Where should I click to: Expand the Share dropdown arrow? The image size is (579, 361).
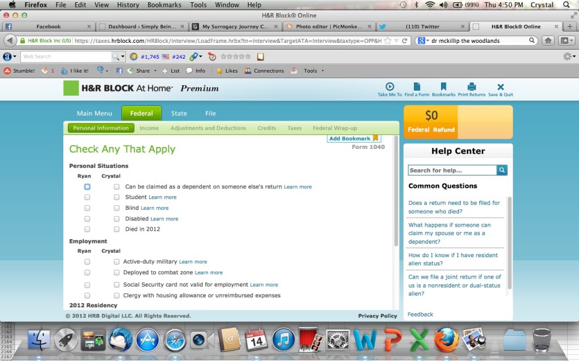click(155, 71)
